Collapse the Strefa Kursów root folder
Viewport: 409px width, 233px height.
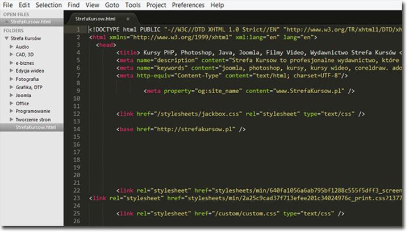6,38
